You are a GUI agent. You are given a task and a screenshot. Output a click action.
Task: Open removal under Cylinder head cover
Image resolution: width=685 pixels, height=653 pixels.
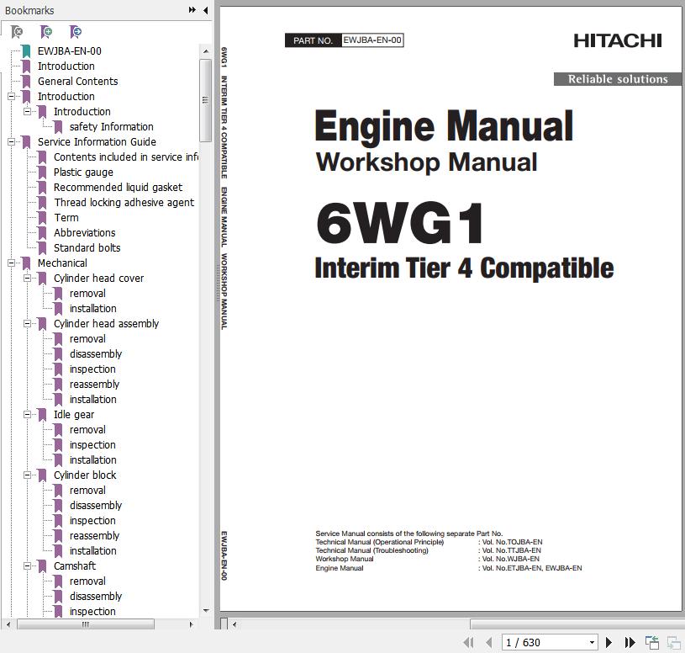pos(87,294)
